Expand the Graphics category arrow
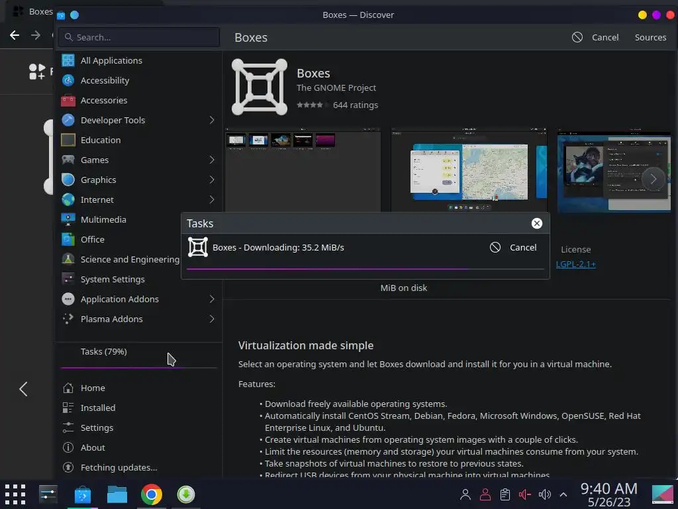This screenshot has width=678, height=509. pyautogui.click(x=212, y=180)
